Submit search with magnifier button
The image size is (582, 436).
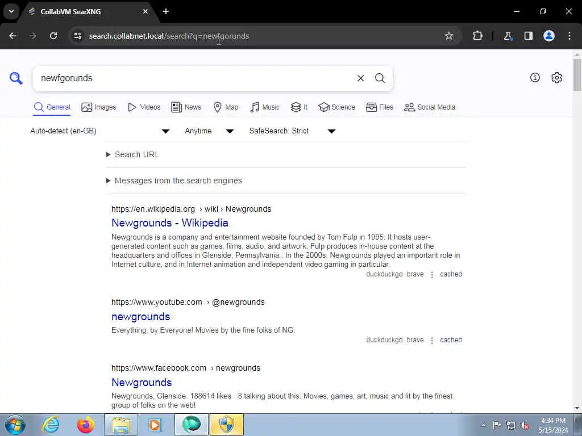380,78
